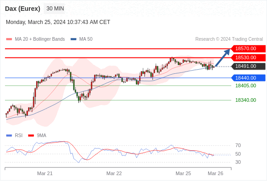Click the RSI blue legend swatch

click(9, 136)
